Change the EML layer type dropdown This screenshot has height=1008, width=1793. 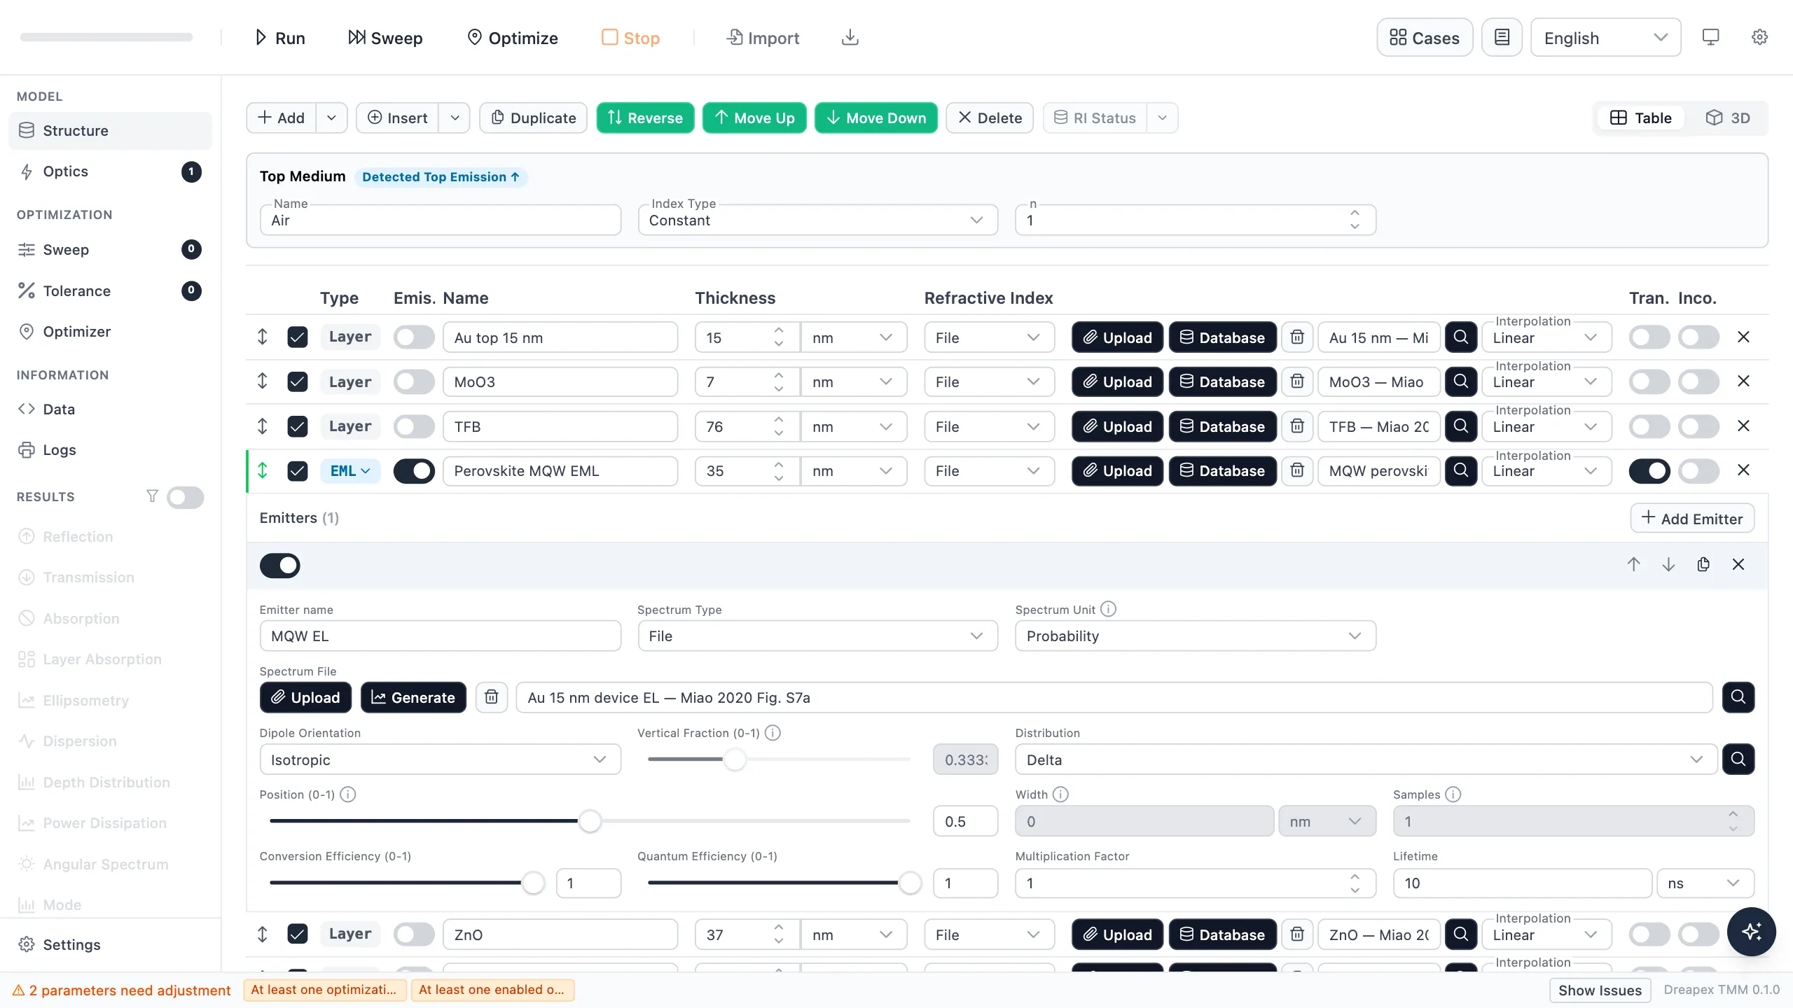point(350,471)
